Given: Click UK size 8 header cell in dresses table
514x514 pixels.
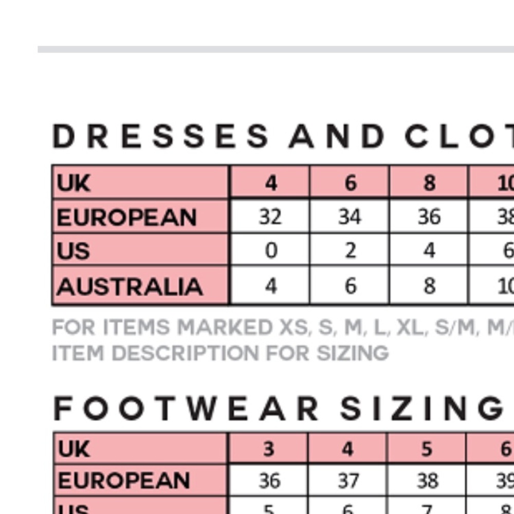Looking at the screenshot, I should (429, 182).
